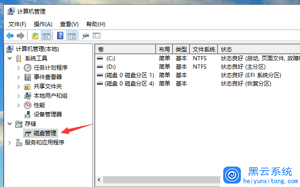Click 状态良好 (EFI 系统分区) status cell
The height and width of the screenshot is (187, 300).
(251, 75)
